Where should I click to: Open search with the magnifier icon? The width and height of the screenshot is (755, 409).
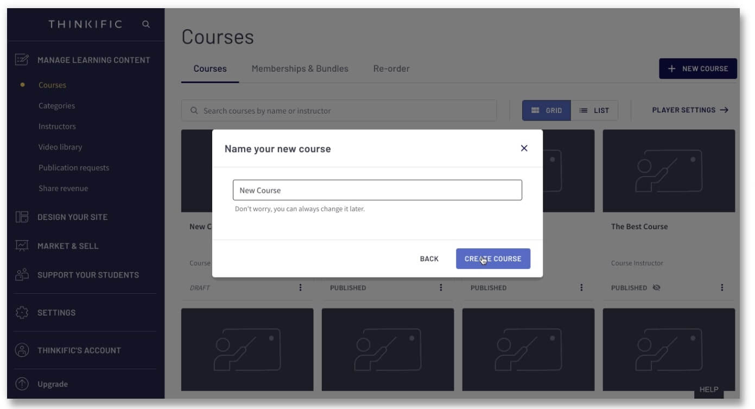pos(145,24)
